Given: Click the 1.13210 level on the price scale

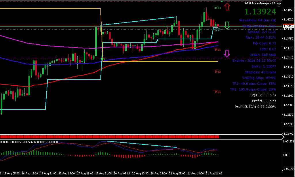Looking at the screenshot, I should pyautogui.click(x=288, y=76).
